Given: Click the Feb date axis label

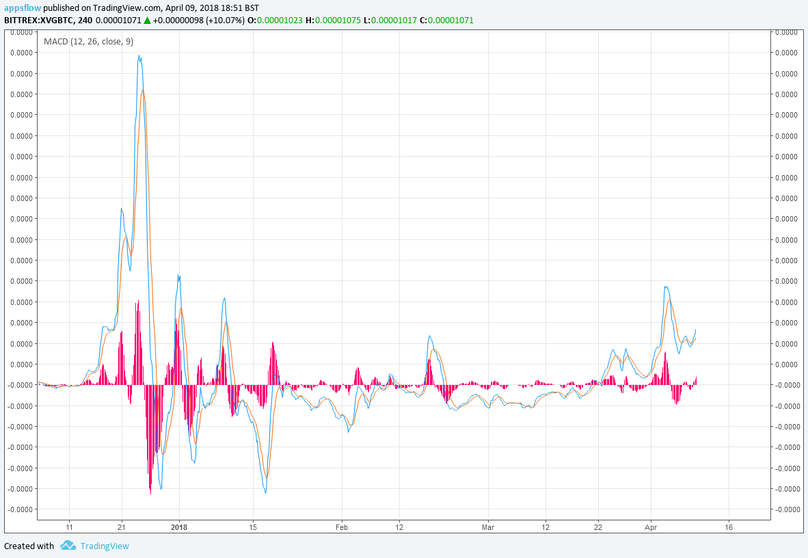Looking at the screenshot, I should coord(341,527).
